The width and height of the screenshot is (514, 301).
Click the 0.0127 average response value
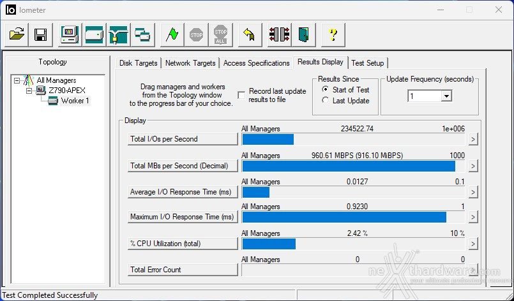tap(358, 182)
